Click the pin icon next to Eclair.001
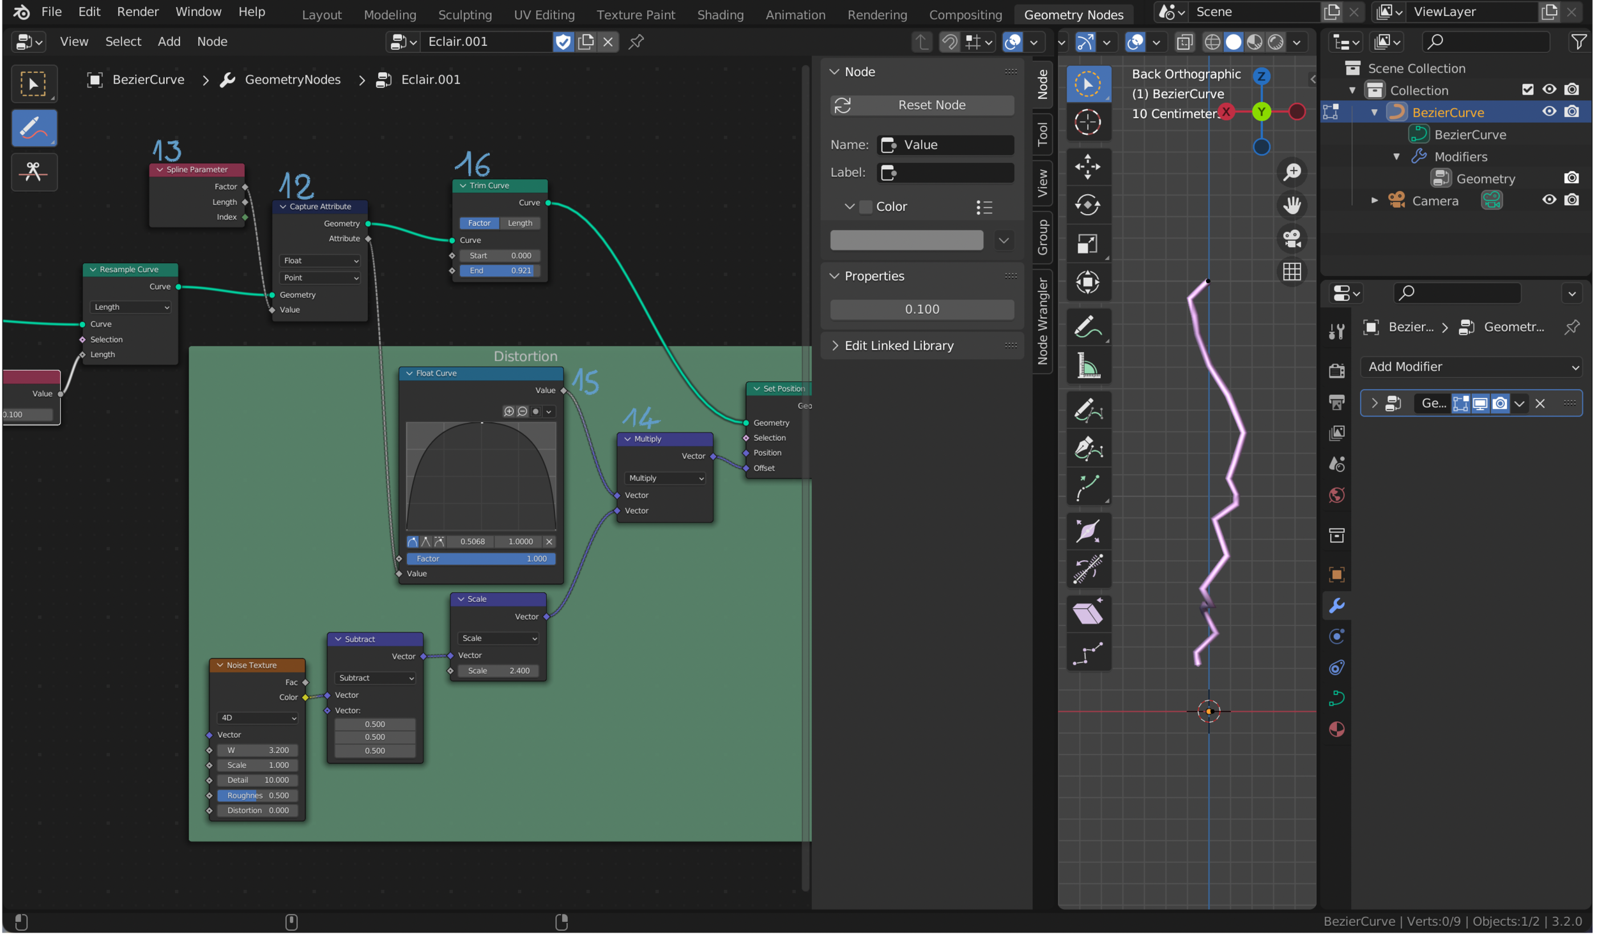The image size is (1597, 934). (x=636, y=42)
